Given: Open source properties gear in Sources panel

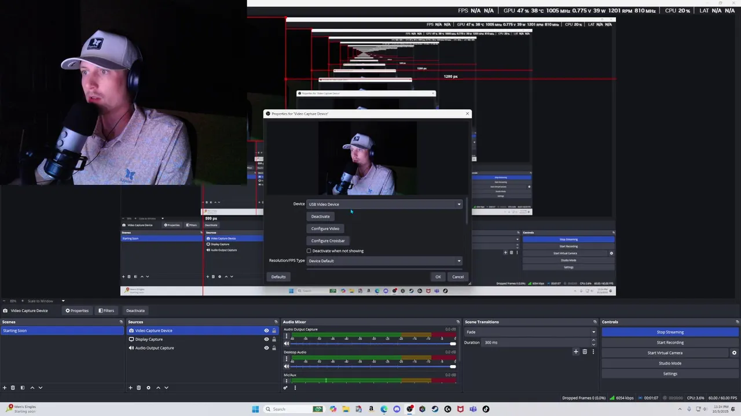Looking at the screenshot, I should [148, 388].
